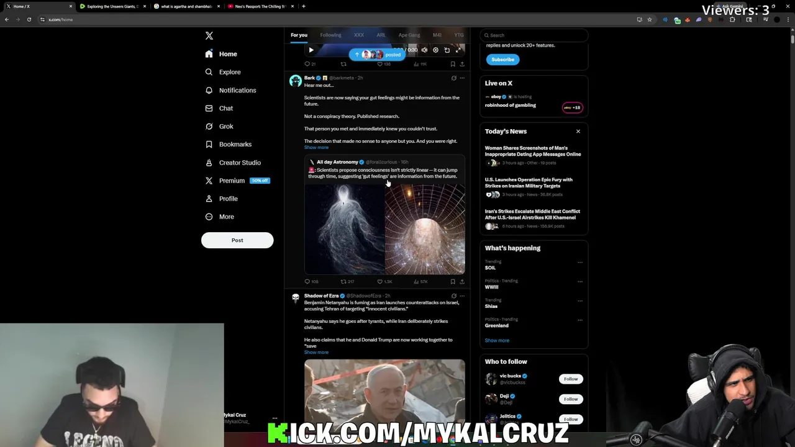
Task: Switch to the Following tab
Action: pyautogui.click(x=330, y=35)
